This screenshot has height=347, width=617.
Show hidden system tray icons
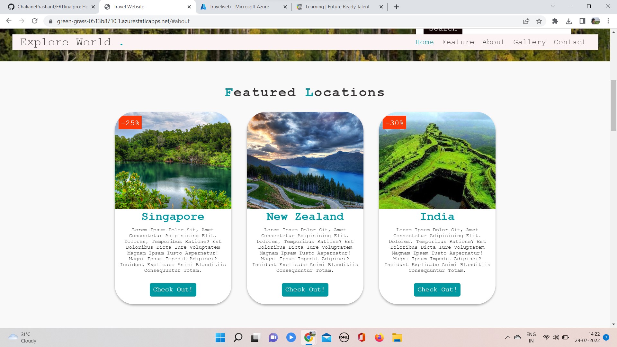(507, 337)
